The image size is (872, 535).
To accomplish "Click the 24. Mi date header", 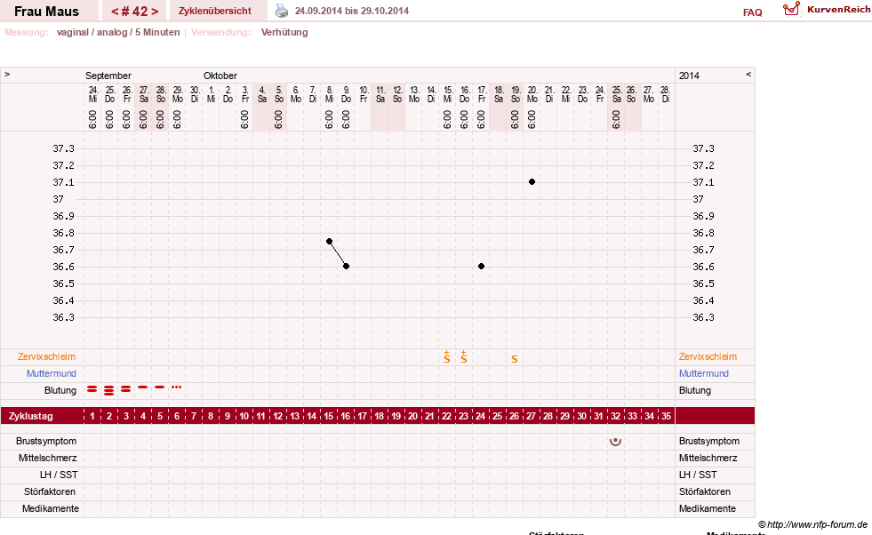I will pos(92,94).
